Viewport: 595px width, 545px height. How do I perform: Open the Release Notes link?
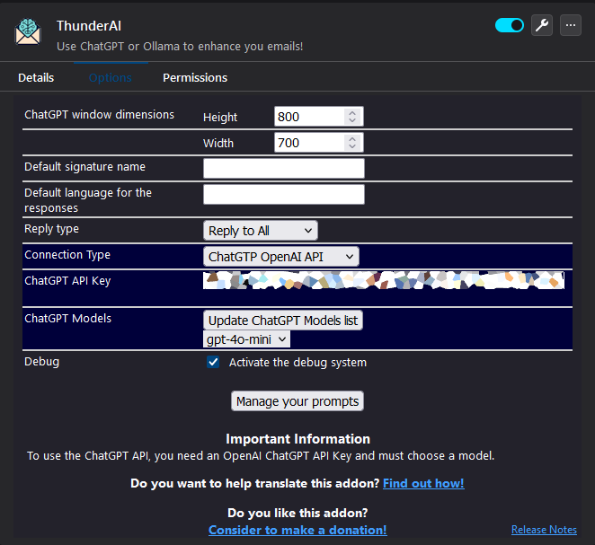pyautogui.click(x=544, y=530)
